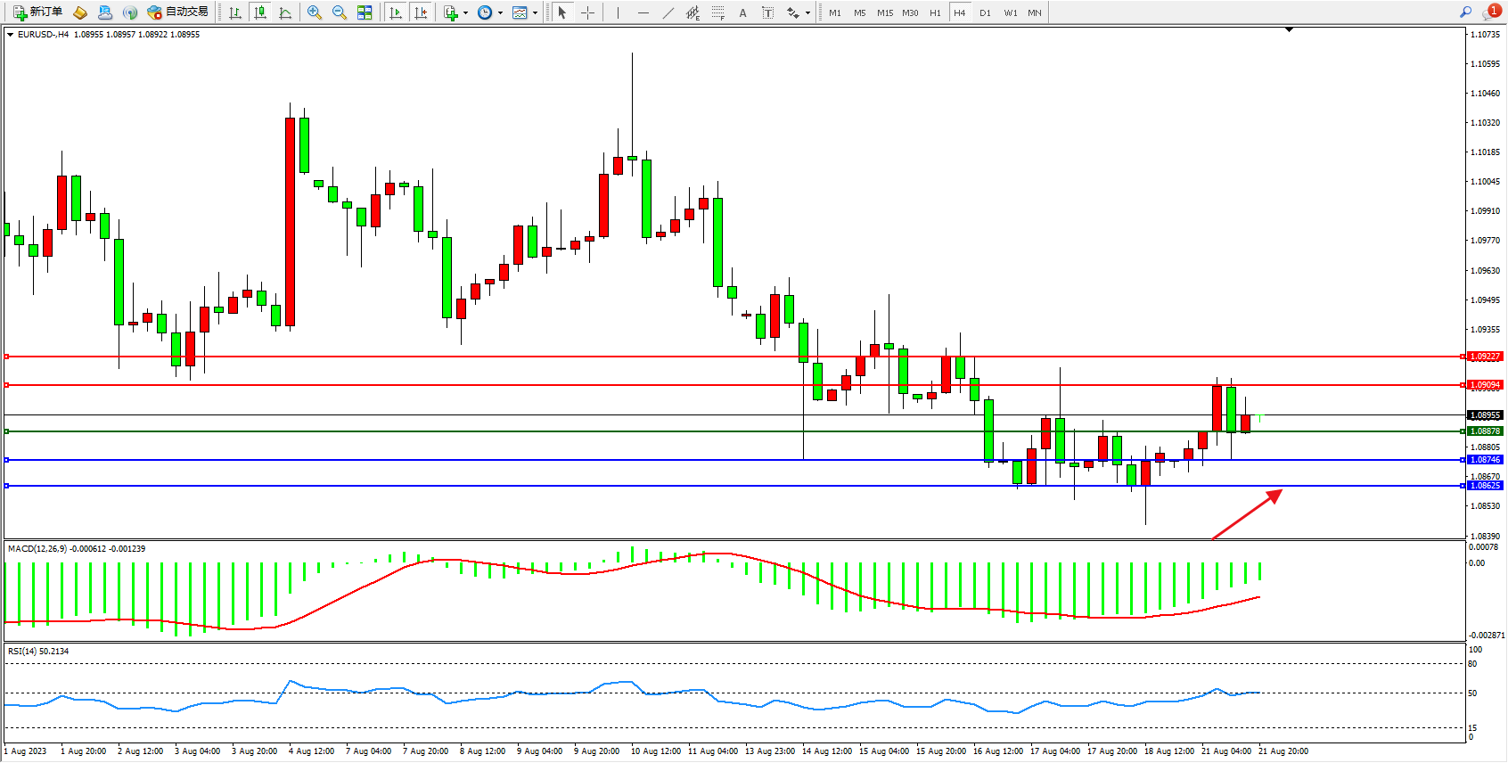The height and width of the screenshot is (763, 1508).
Task: Open the search magnifier at top right
Action: coord(1465,12)
